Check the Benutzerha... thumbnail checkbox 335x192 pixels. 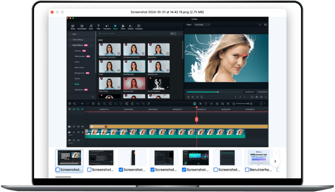[247, 170]
